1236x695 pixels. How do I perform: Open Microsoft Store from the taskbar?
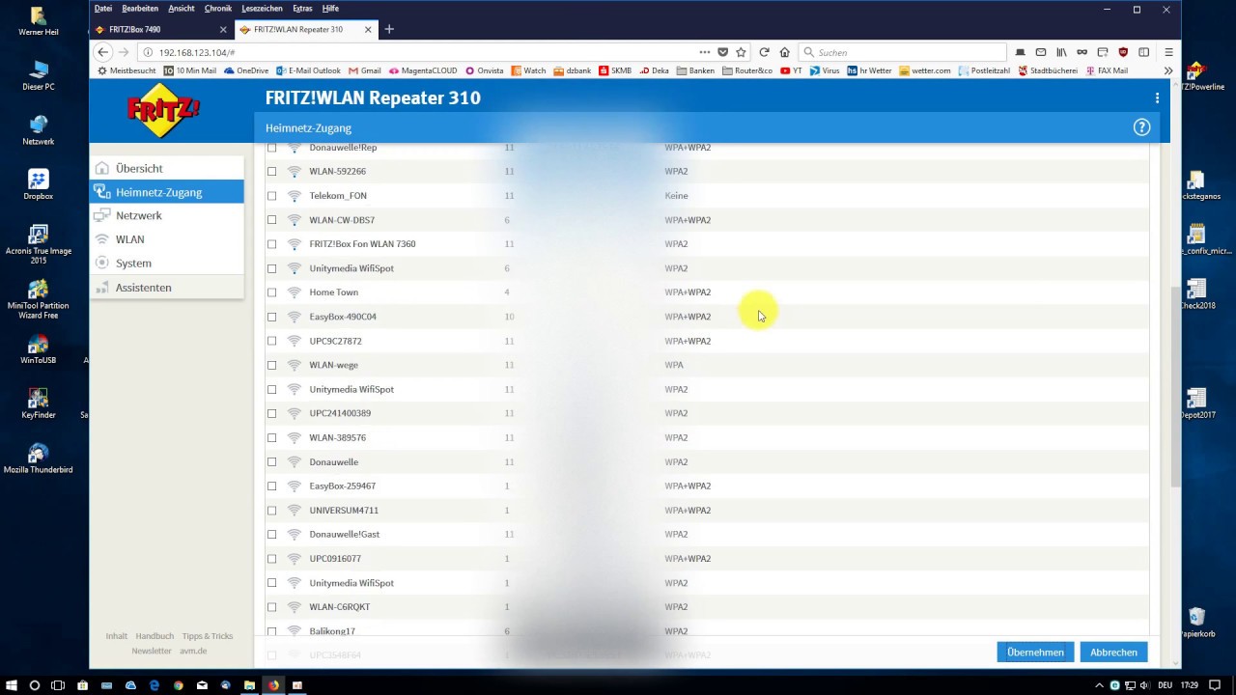point(82,685)
